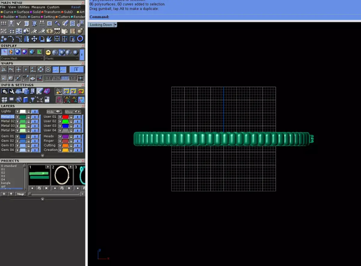This screenshot has height=266, width=361.
Task: Toggle the Display panel tall on/off switch
Action: (x=82, y=55)
